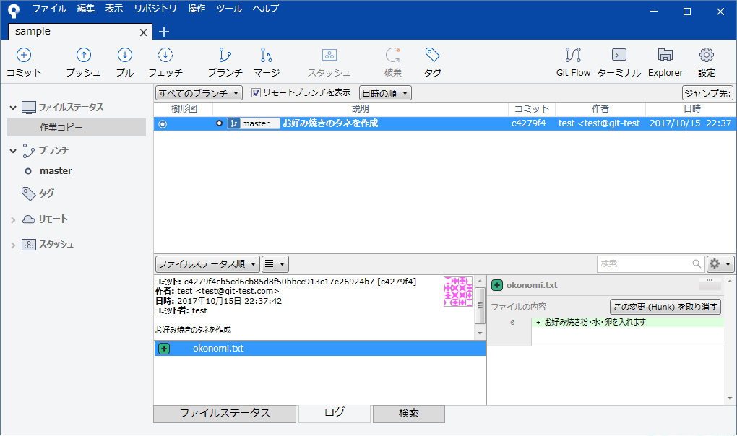The height and width of the screenshot is (436, 737).
Task: Click the commit author avatar image
Action: coord(458,292)
